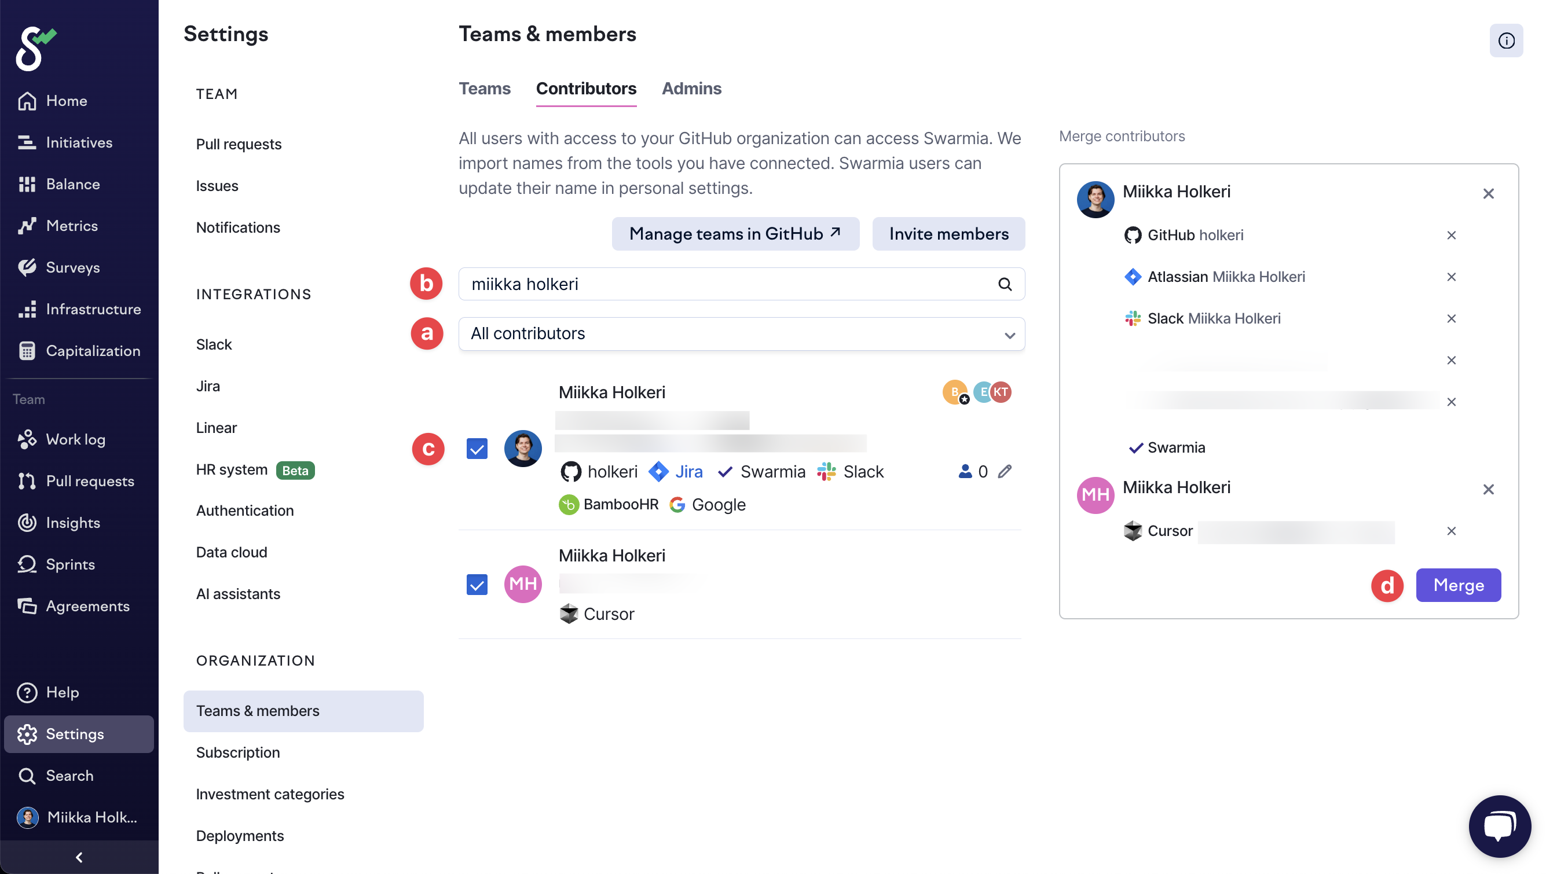Image resolution: width=1546 pixels, height=874 pixels.
Task: Open the chat support bubble
Action: click(x=1499, y=826)
